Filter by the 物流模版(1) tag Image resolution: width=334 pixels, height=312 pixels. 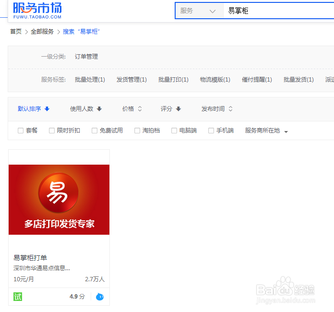coord(215,80)
